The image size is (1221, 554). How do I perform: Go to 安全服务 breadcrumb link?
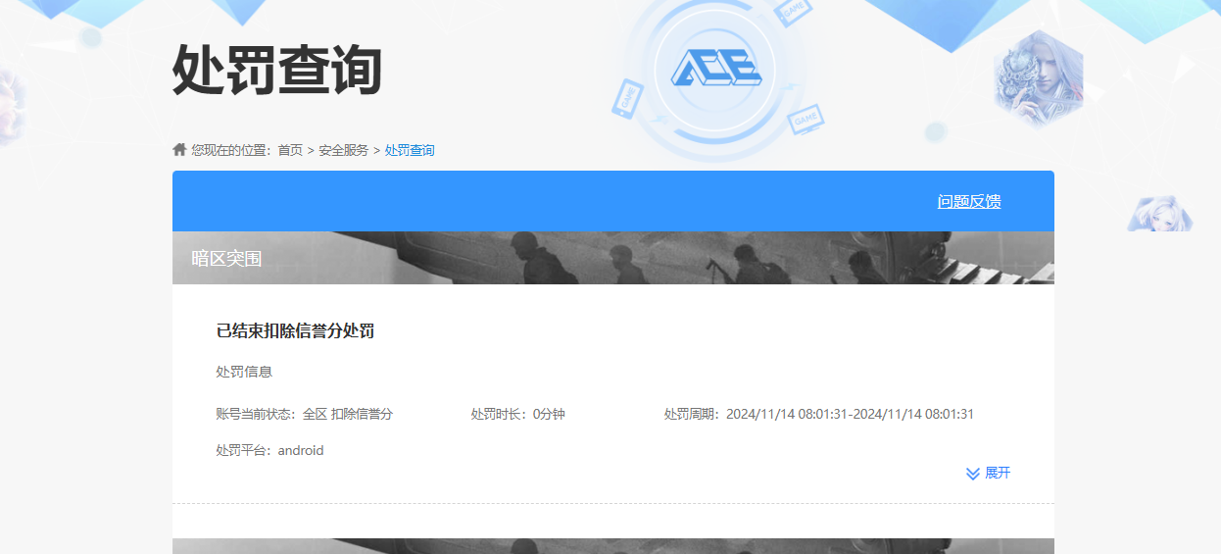[x=344, y=150]
